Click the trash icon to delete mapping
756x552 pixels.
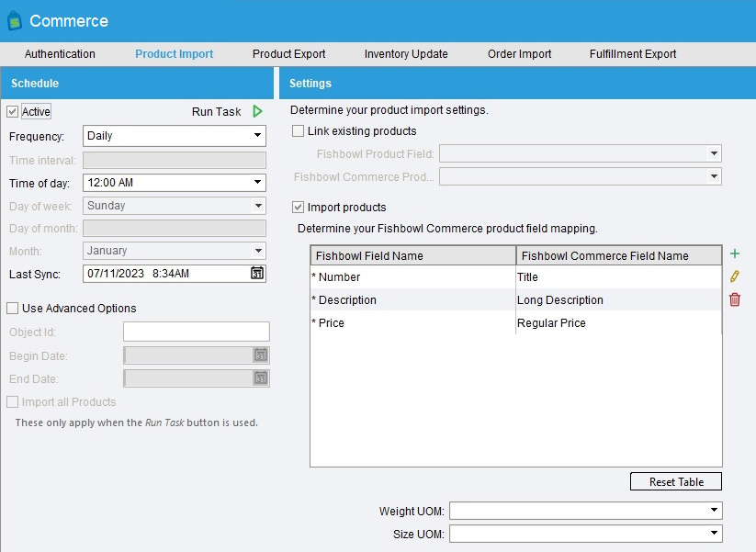click(x=734, y=299)
